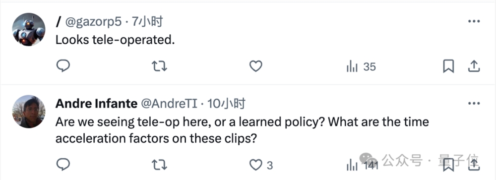Retweet Andre Infante's tweet
Screen dimensions: 496x180
[159, 165]
